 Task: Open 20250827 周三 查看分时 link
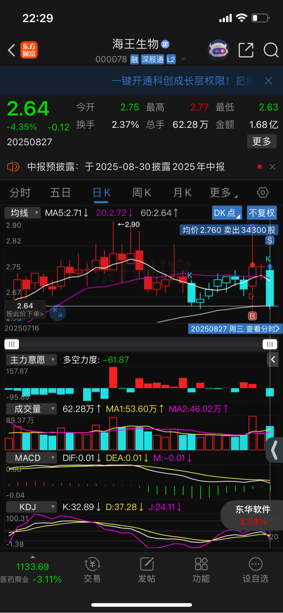[235, 329]
